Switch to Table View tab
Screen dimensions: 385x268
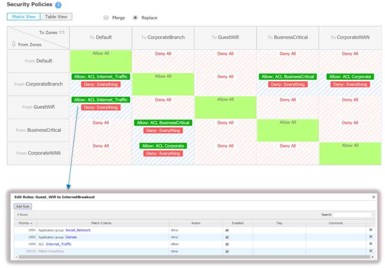(56, 17)
